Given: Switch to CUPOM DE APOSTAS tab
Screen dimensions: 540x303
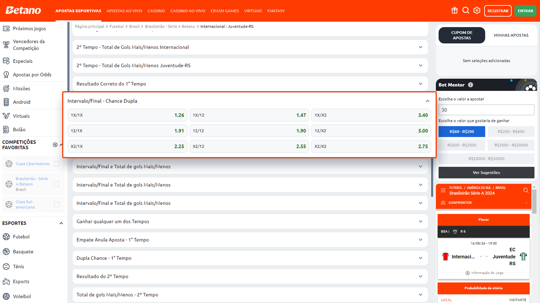Looking at the screenshot, I should tap(462, 35).
